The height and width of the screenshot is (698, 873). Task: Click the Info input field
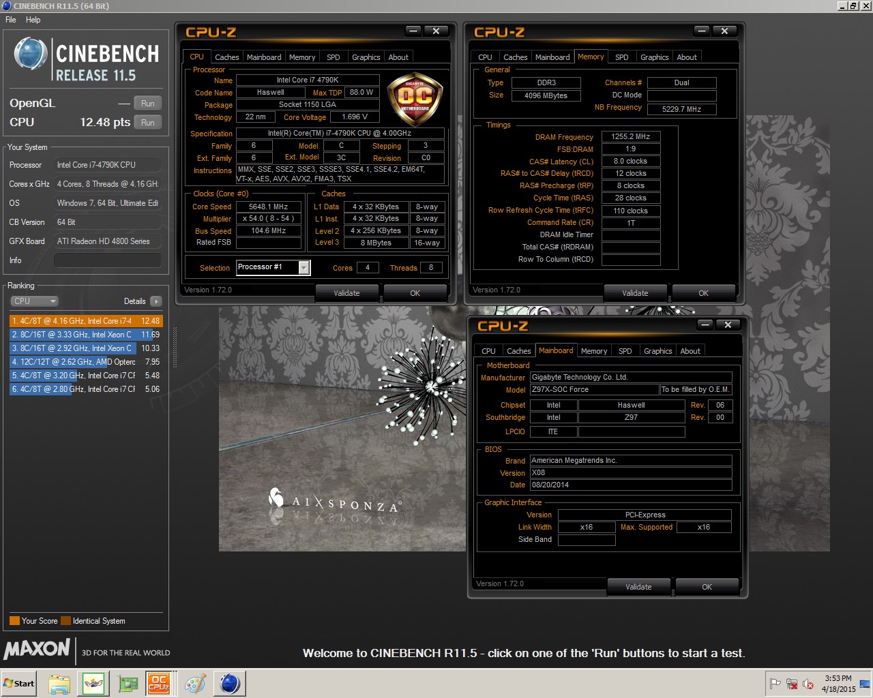pyautogui.click(x=108, y=260)
